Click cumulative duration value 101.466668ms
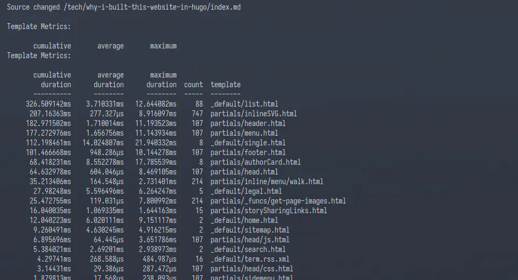The width and height of the screenshot is (518, 280). tap(48, 152)
